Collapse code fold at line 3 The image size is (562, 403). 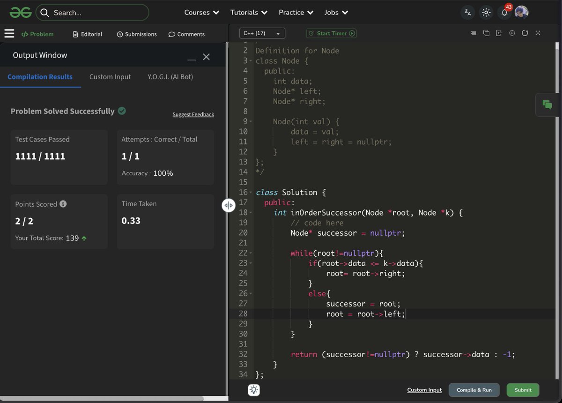(251, 61)
